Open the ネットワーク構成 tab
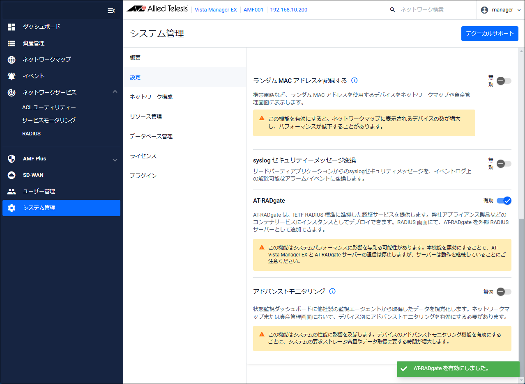 coord(184,97)
